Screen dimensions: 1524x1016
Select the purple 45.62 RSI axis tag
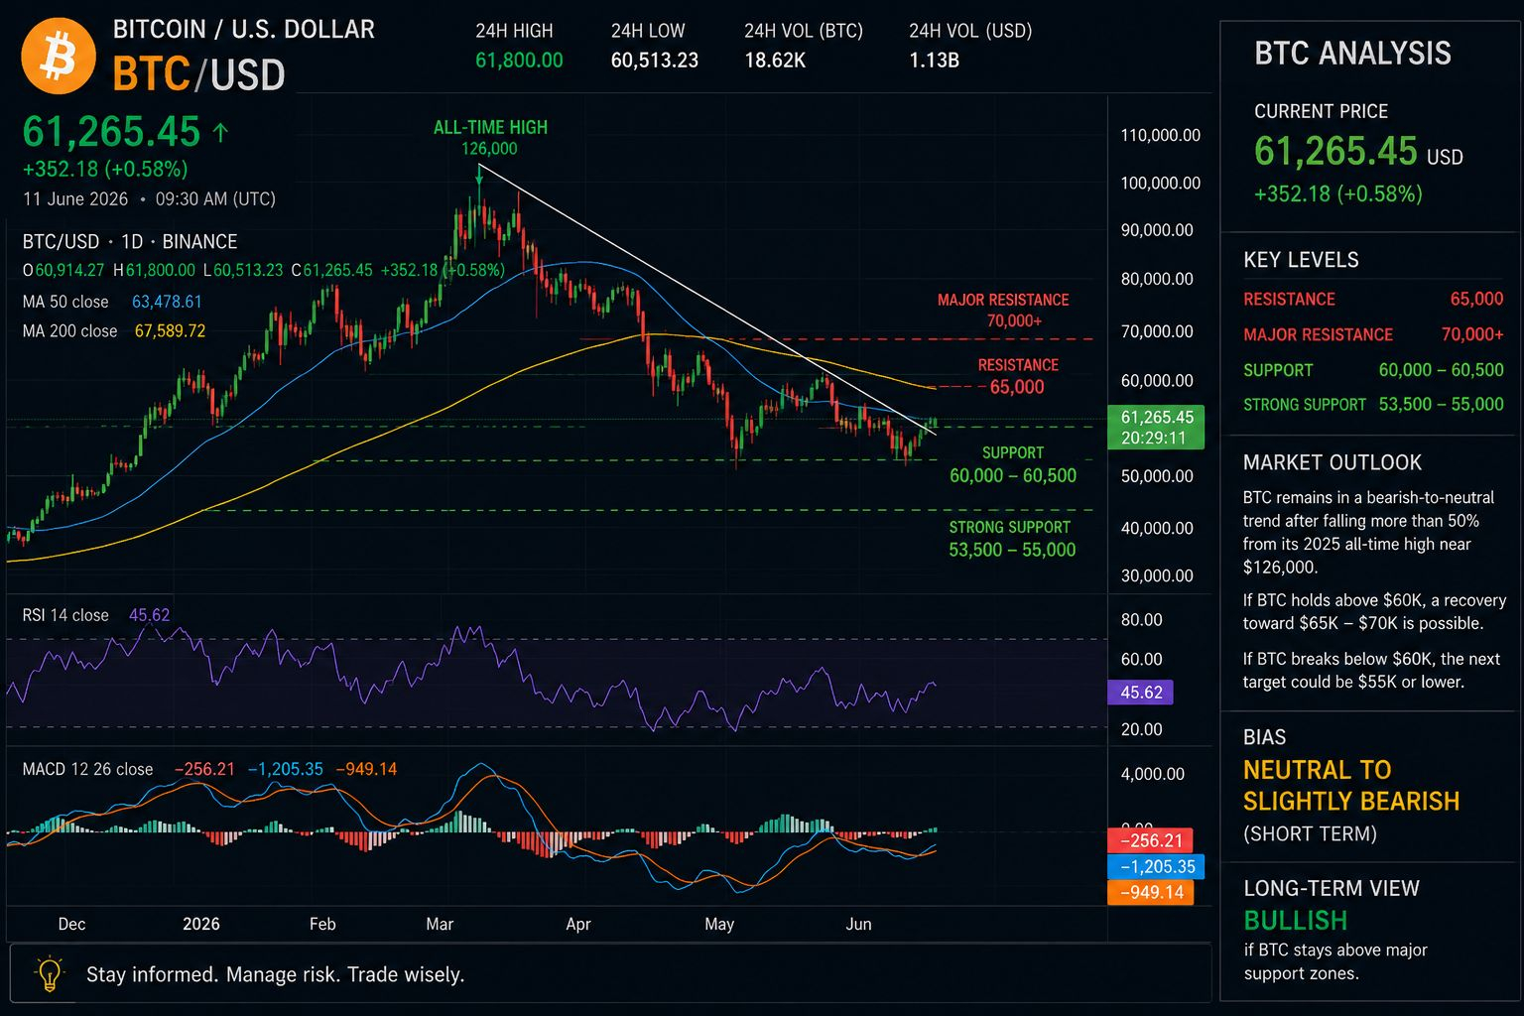coord(1140,693)
